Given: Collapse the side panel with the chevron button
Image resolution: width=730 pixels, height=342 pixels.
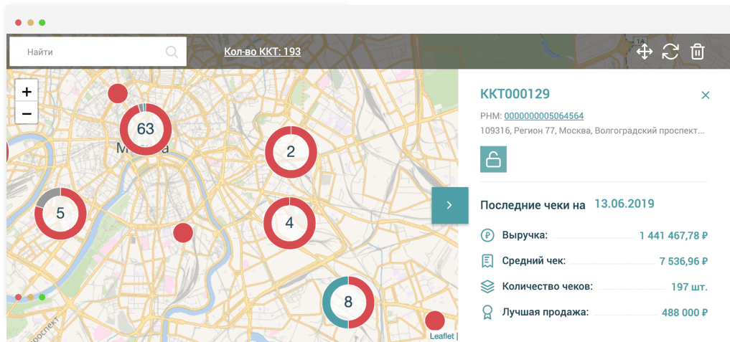Looking at the screenshot, I should pos(450,205).
